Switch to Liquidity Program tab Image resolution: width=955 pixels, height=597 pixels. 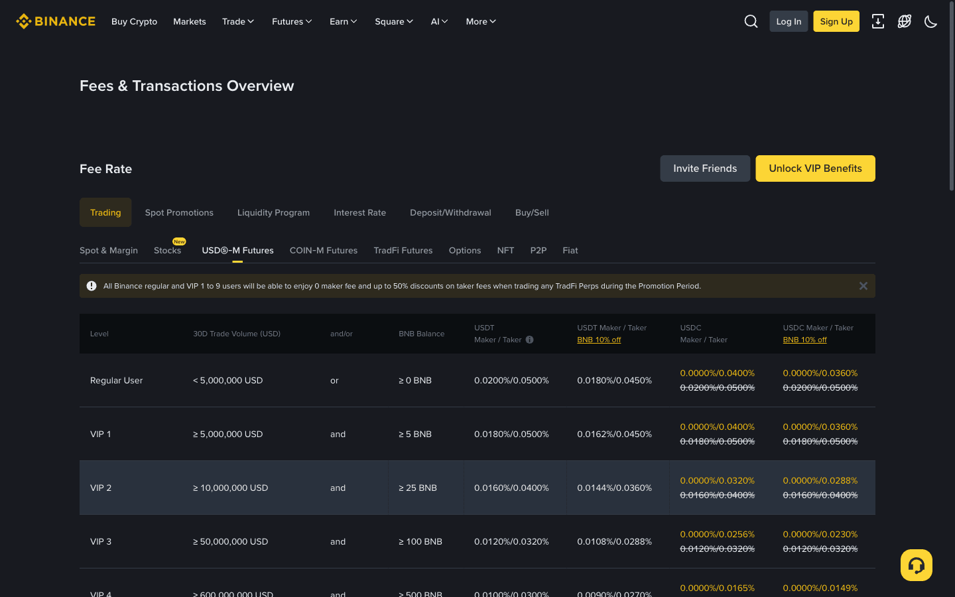point(273,212)
